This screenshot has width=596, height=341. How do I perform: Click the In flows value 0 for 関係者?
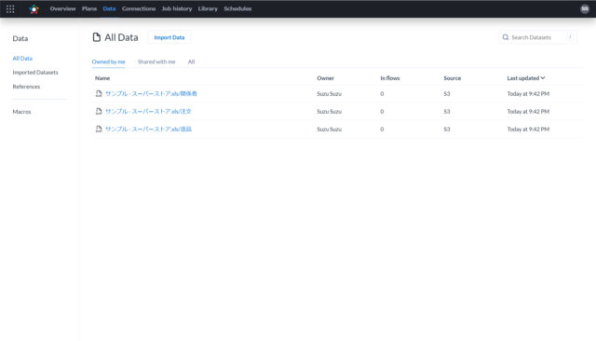pyautogui.click(x=382, y=93)
